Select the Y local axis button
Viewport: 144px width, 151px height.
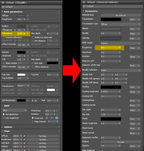[52, 118]
